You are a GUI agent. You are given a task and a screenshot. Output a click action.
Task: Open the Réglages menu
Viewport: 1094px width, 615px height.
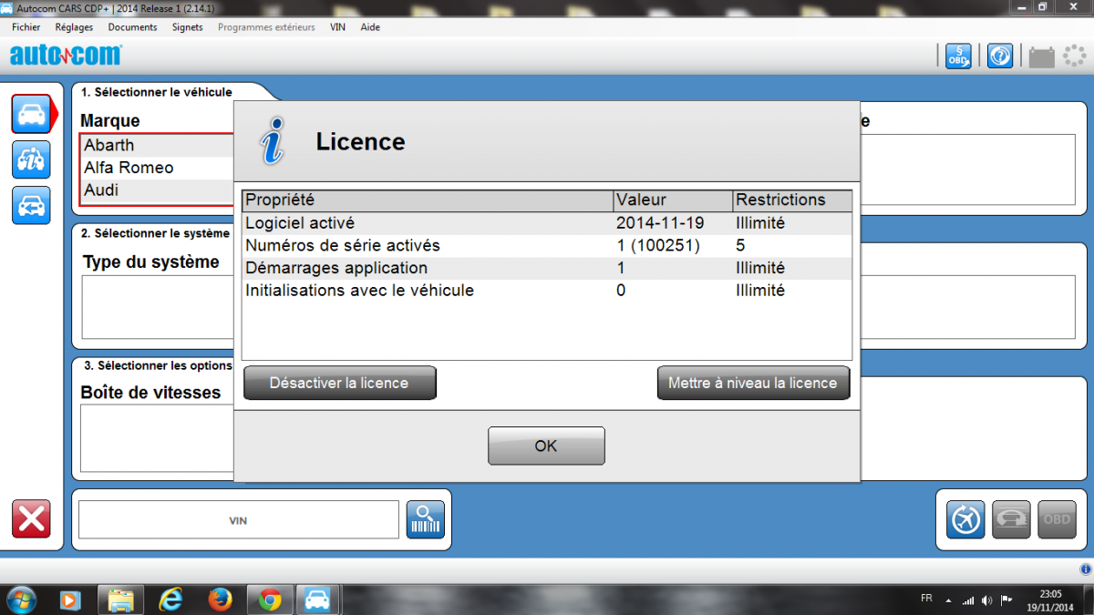point(74,27)
